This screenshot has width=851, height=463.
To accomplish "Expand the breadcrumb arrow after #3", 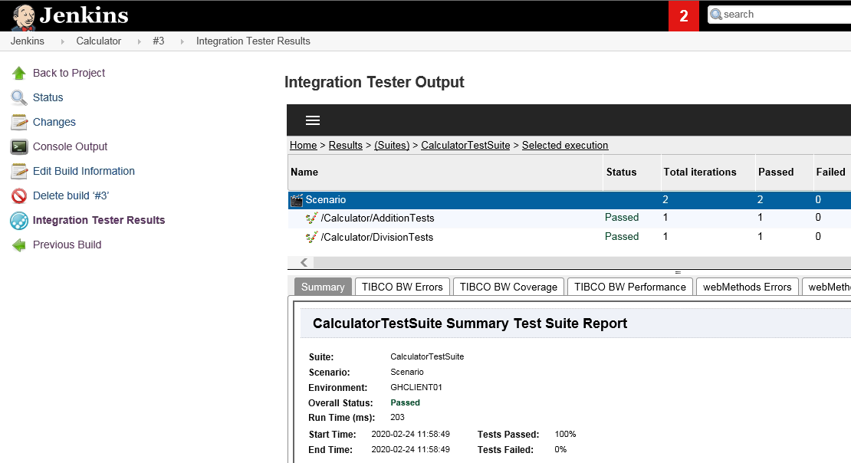I will pyautogui.click(x=182, y=41).
